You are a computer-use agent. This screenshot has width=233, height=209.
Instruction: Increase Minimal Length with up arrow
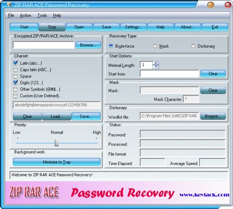click(156, 63)
